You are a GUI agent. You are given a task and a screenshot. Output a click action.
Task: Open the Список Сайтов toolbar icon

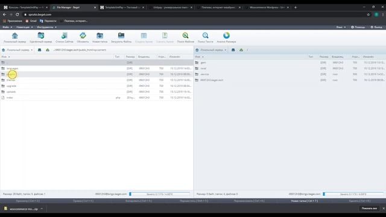(x=65, y=36)
